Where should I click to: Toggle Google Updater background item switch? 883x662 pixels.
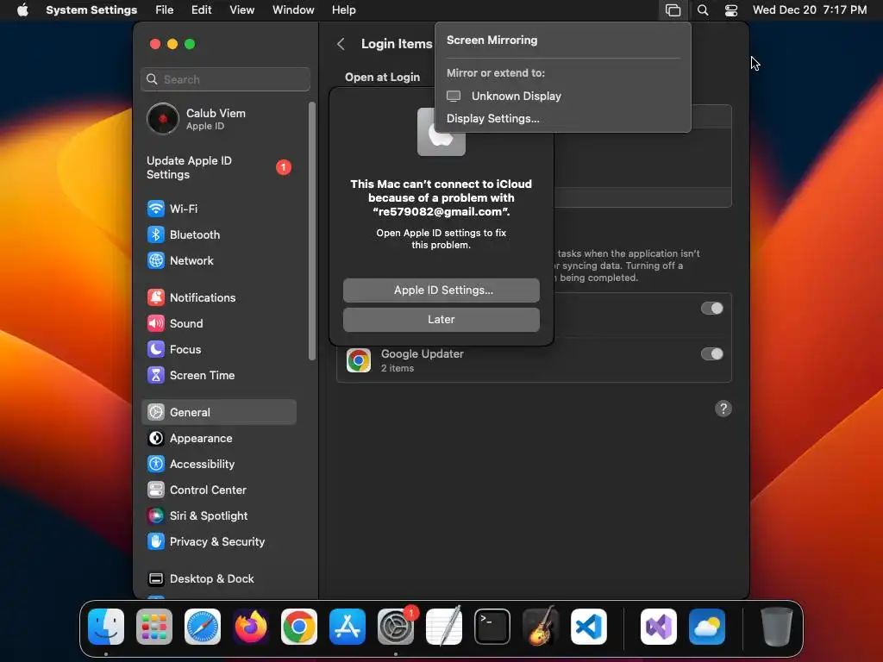(711, 354)
